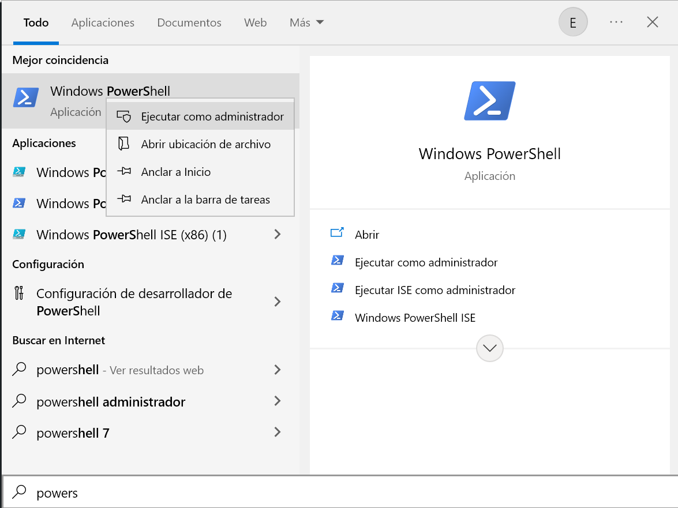Expand powershell Ver resultados web arrow
The height and width of the screenshot is (508, 678).
point(278,370)
